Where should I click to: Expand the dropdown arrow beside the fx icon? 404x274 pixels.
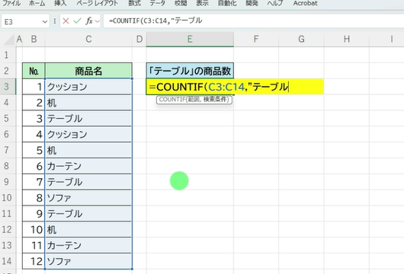tap(98, 21)
